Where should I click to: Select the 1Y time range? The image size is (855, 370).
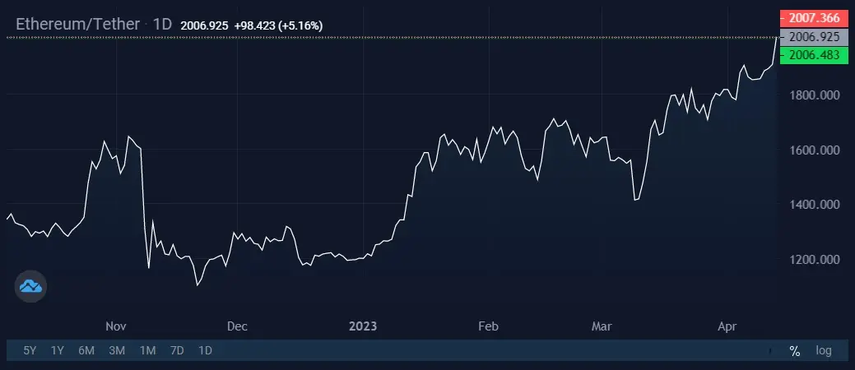click(x=58, y=350)
